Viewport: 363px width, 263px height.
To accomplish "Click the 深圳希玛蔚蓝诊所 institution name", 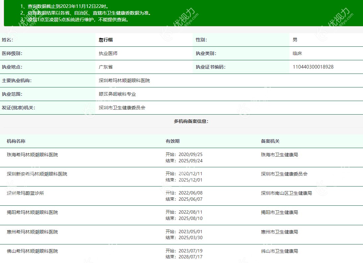I will coord(25,193).
